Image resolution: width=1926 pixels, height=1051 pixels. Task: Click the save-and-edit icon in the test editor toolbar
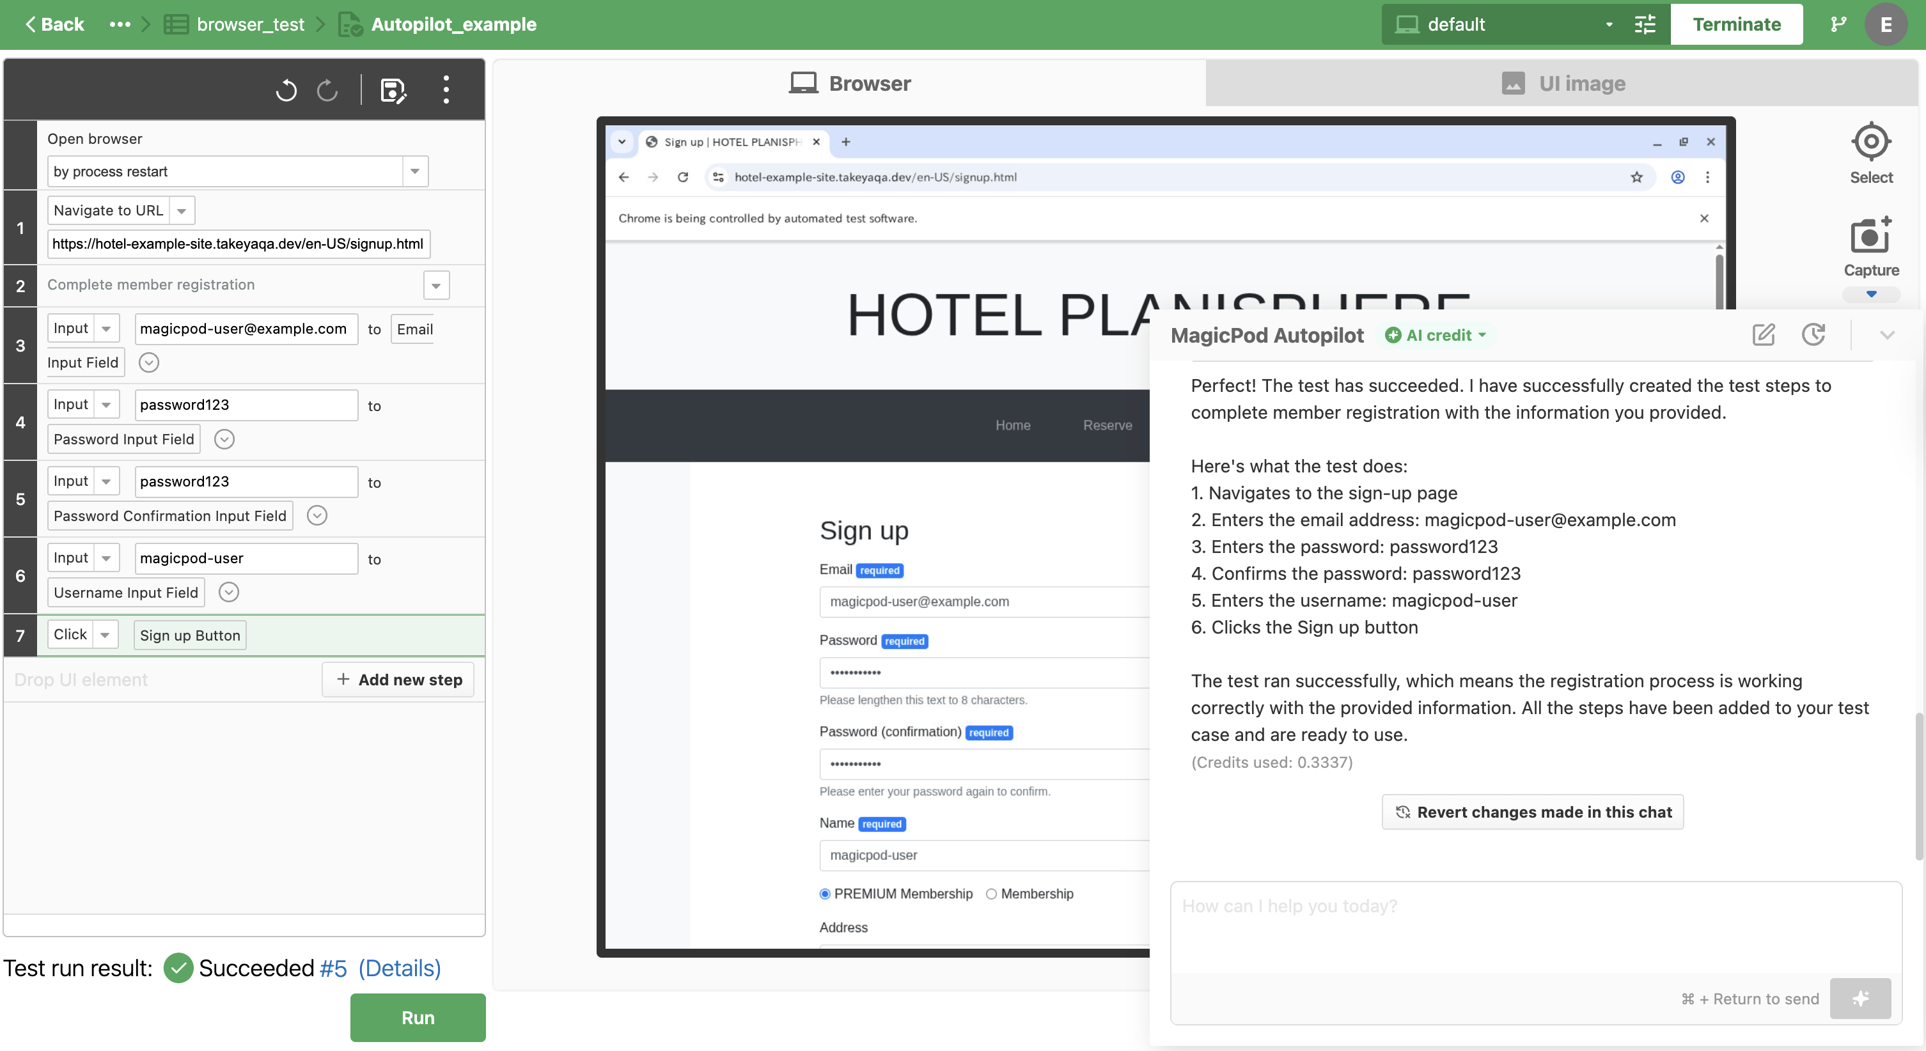click(393, 90)
